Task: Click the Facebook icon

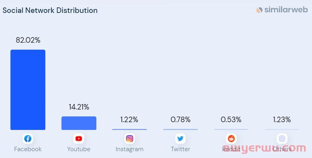Action: (28, 139)
